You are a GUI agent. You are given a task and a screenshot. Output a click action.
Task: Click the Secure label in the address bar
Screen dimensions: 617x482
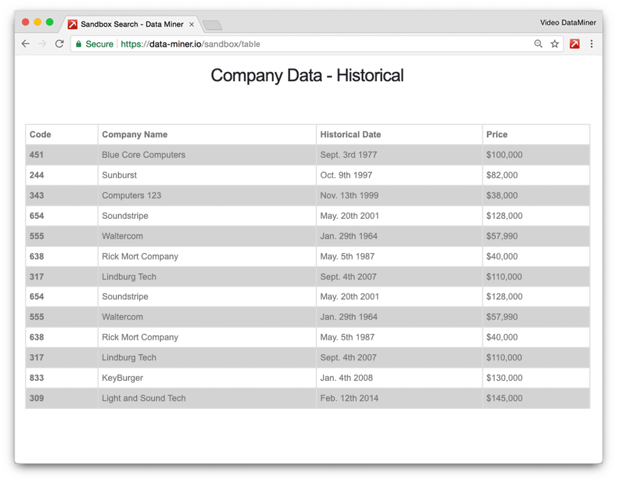[x=98, y=44]
